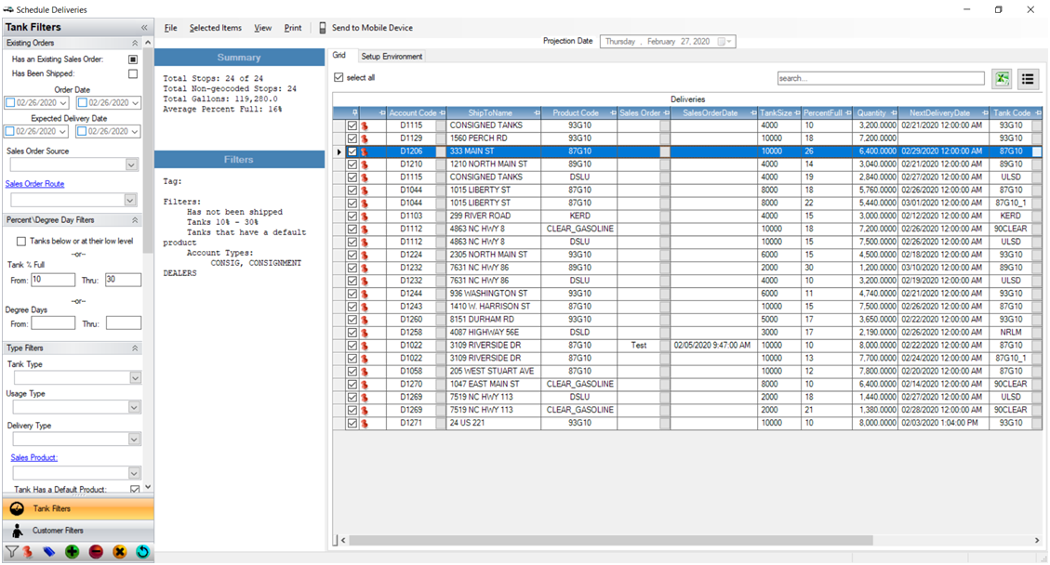Toggle Tank Has a Default Product checkbox
The height and width of the screenshot is (565, 1050).
click(x=135, y=490)
